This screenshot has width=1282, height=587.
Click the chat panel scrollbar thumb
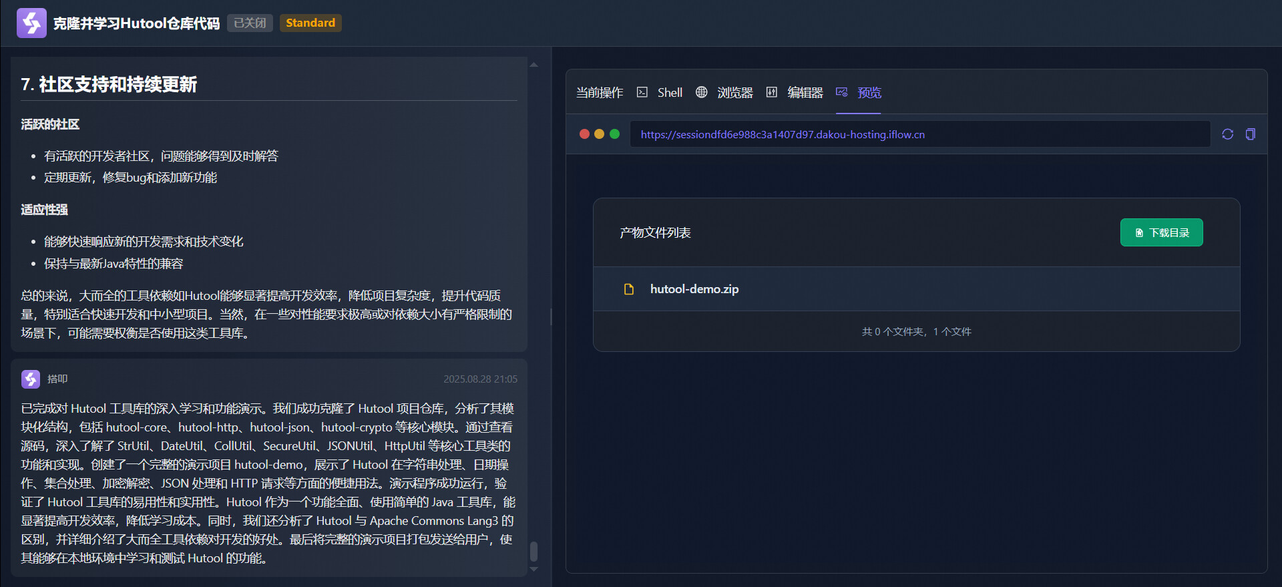533,552
